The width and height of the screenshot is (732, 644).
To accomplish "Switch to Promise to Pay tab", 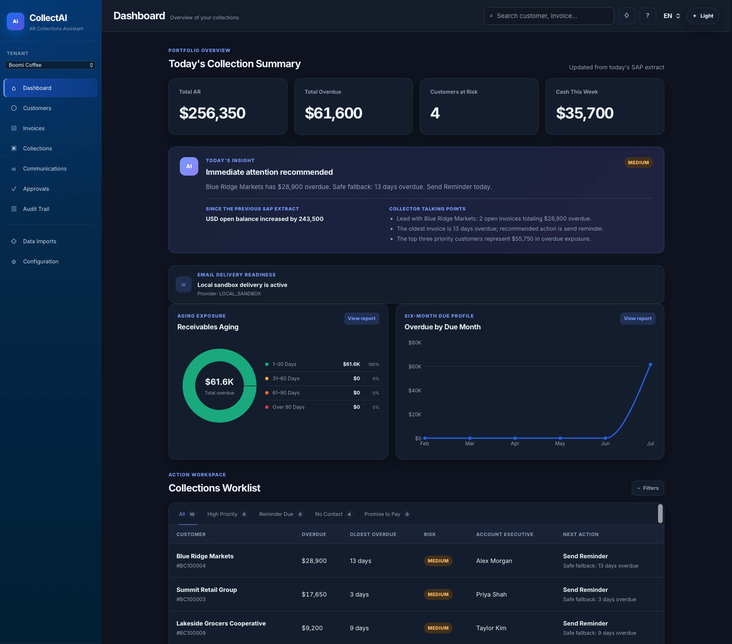I will click(387, 514).
